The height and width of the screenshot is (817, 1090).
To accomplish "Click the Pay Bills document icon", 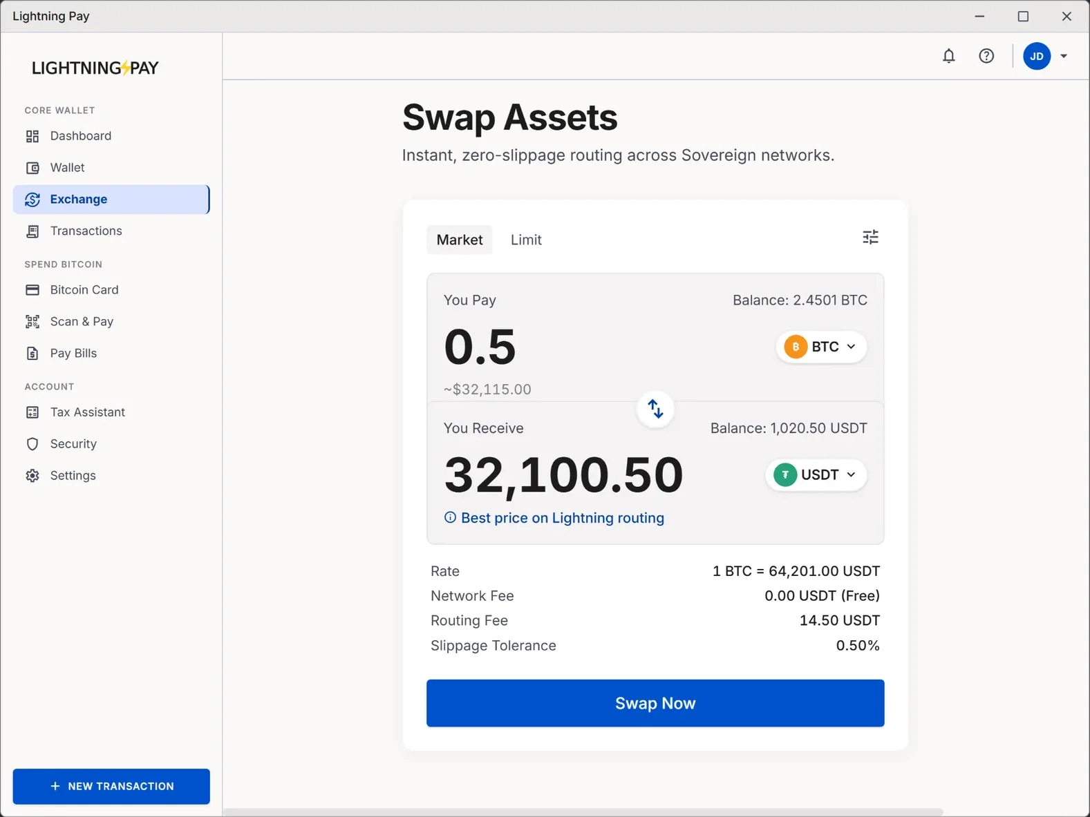I will (x=32, y=354).
